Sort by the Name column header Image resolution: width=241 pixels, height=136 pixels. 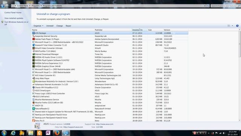[63, 30]
